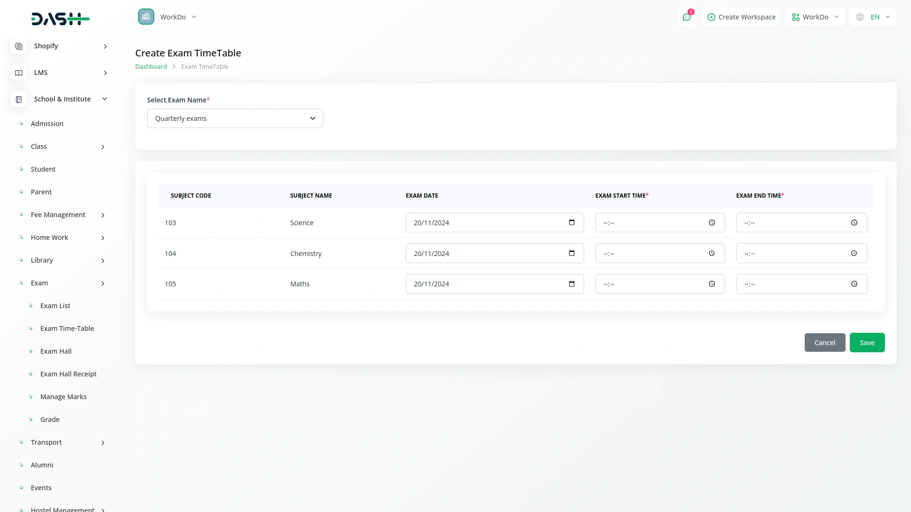Open Exam Time-Table menu item
The width and height of the screenshot is (911, 512).
click(x=67, y=329)
